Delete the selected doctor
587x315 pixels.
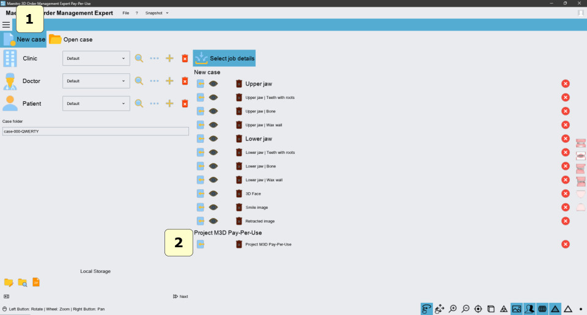click(x=185, y=81)
